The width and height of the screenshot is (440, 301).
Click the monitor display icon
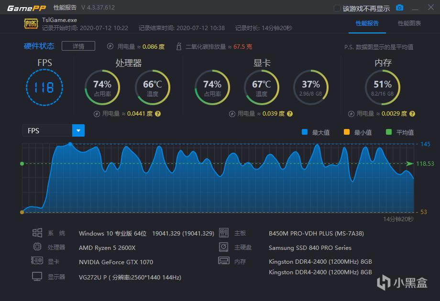point(37,276)
